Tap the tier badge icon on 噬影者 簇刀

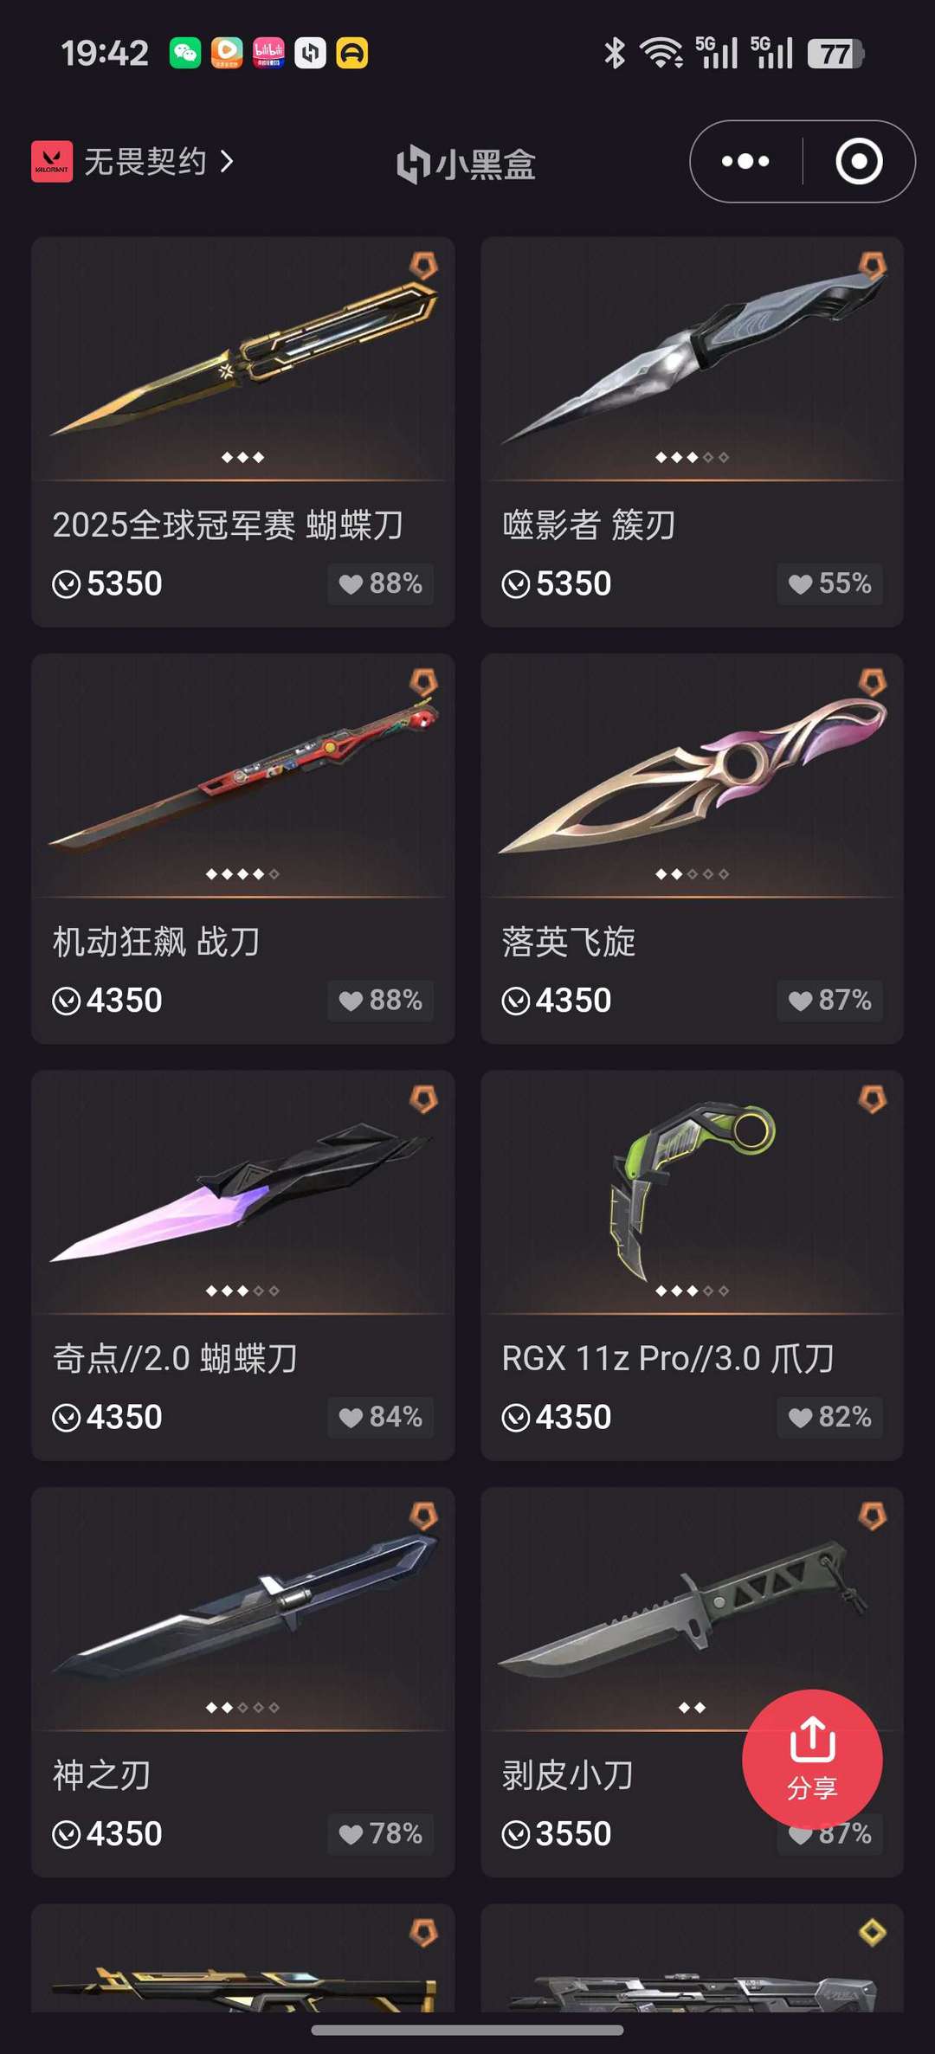872,266
